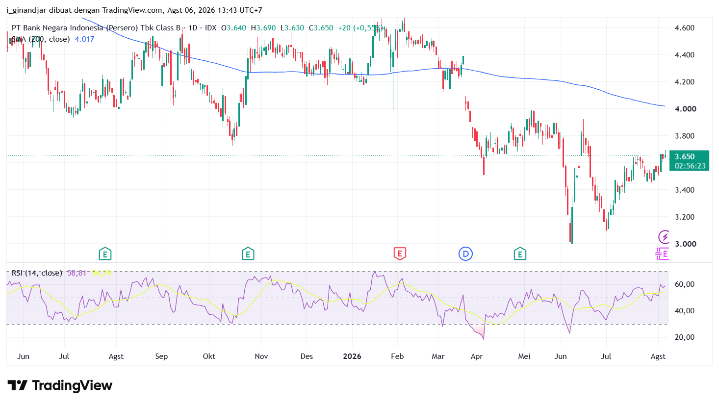Click the open value O3.640
Screen dimensions: 719x405
(233, 28)
